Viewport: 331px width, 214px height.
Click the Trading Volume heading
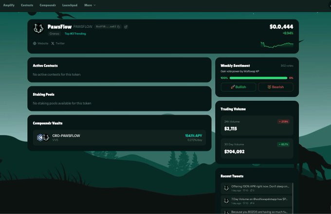coord(233,109)
